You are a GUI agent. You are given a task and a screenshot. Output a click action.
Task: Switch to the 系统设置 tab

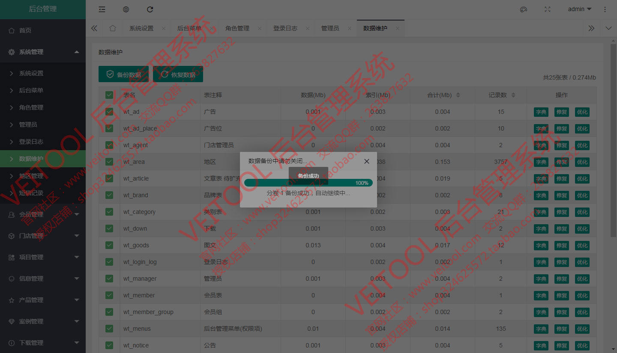point(141,28)
